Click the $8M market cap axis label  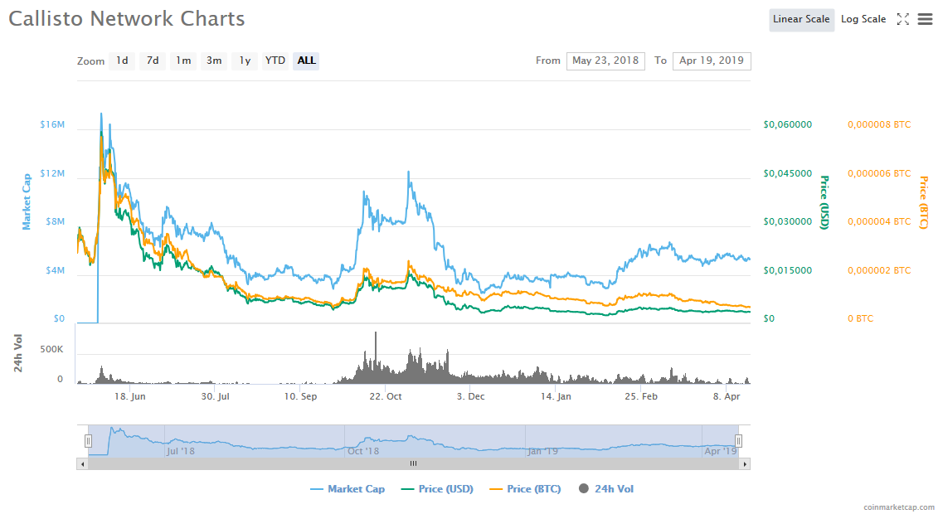(56, 222)
